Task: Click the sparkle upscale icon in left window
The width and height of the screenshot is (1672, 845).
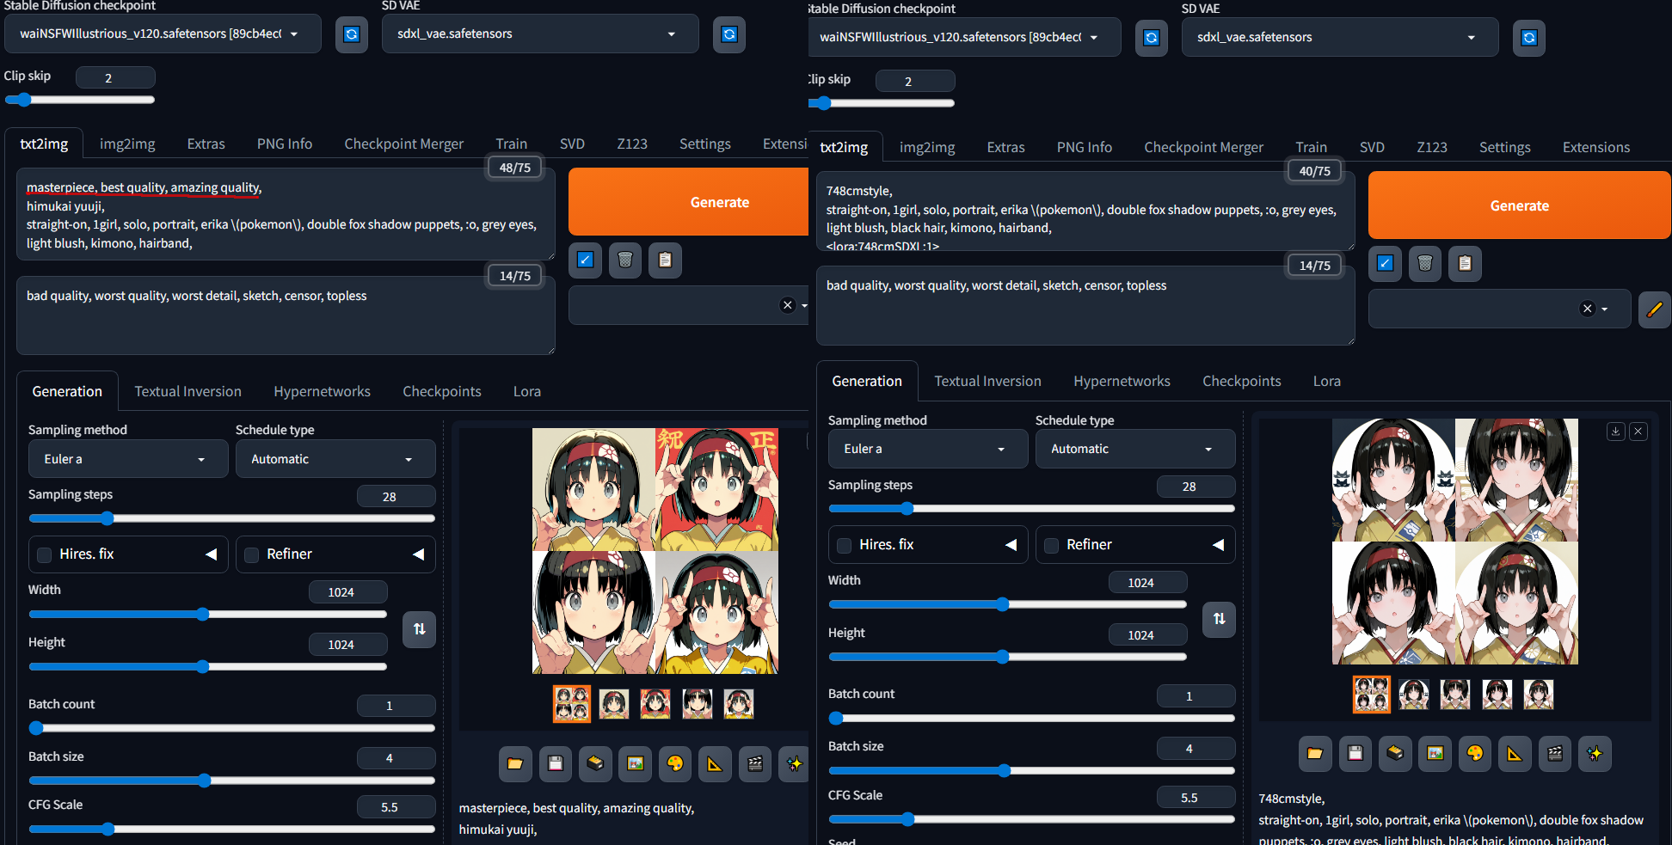Action: click(x=794, y=763)
